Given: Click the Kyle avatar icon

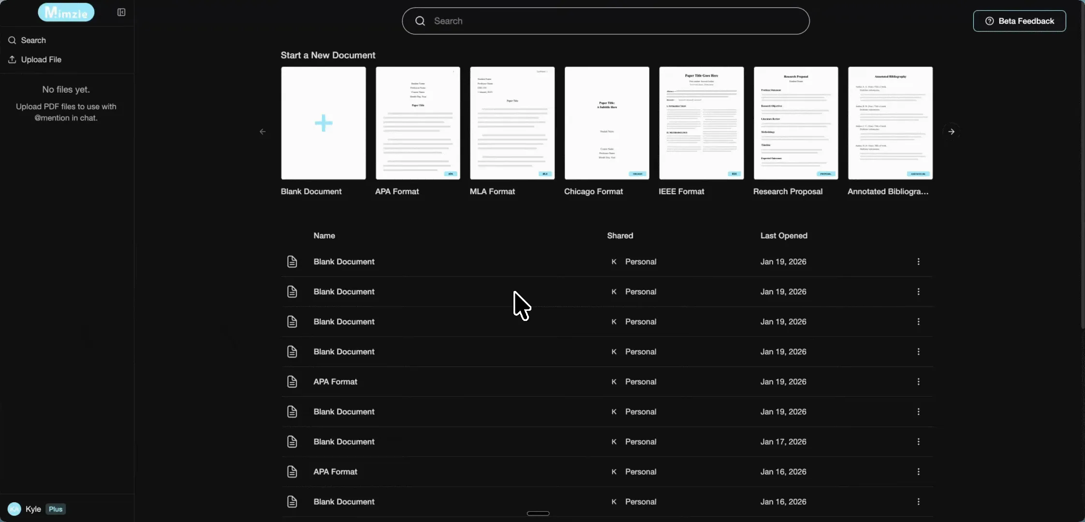Looking at the screenshot, I should [15, 509].
